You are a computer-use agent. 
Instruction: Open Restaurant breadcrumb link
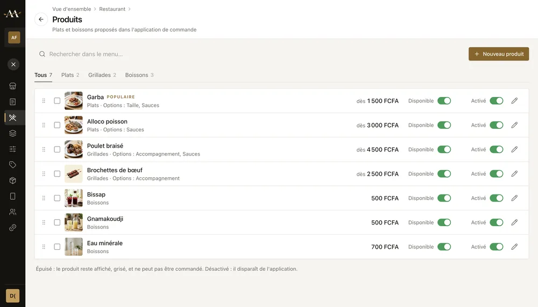[x=112, y=9]
